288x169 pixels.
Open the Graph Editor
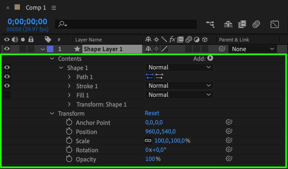(274, 24)
